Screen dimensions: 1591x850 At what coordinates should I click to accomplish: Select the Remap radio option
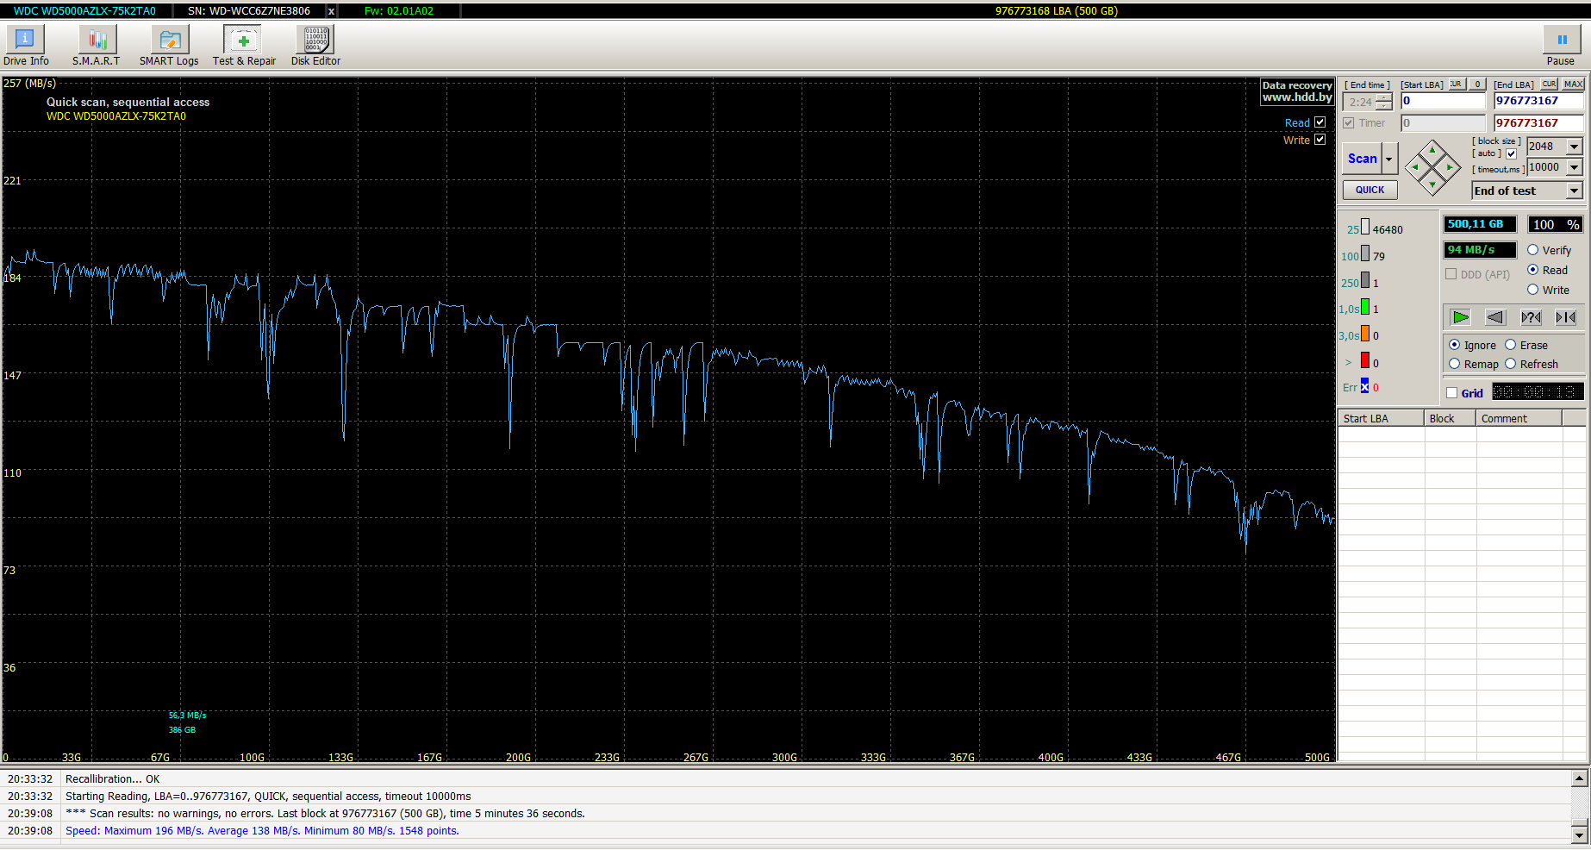[1455, 364]
